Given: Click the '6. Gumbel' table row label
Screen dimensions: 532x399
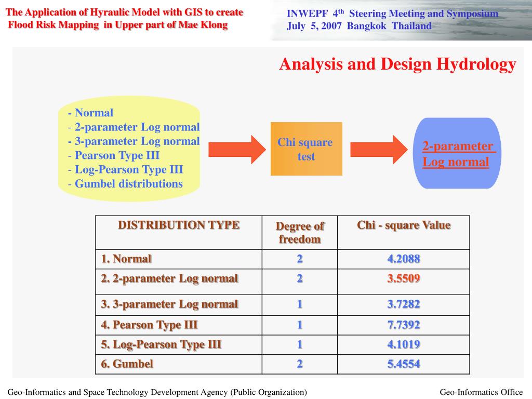Looking at the screenshot, I should pyautogui.click(x=127, y=364).
